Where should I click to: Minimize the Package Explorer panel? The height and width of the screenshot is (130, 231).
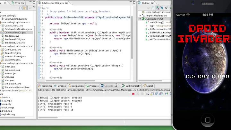coord(30,2)
